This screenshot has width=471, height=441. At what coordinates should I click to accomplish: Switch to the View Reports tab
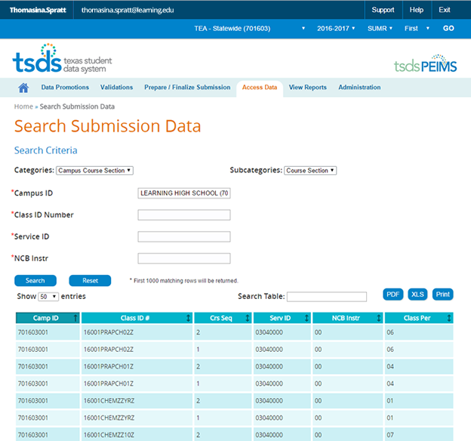point(307,88)
